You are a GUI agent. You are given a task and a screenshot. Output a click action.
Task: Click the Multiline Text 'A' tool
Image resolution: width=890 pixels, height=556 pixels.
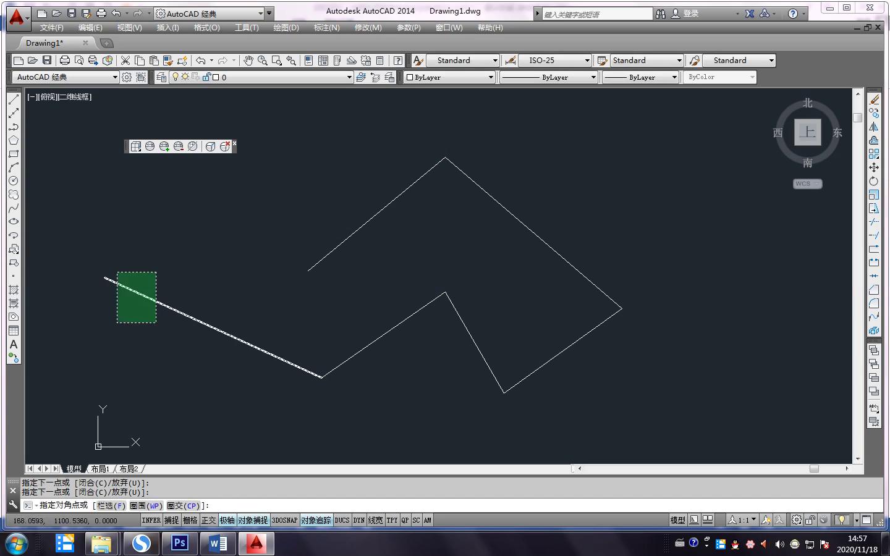tap(14, 344)
